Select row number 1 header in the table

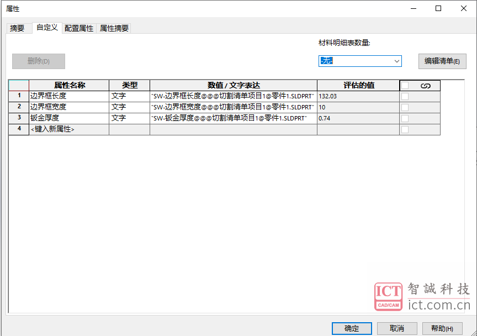(19, 96)
